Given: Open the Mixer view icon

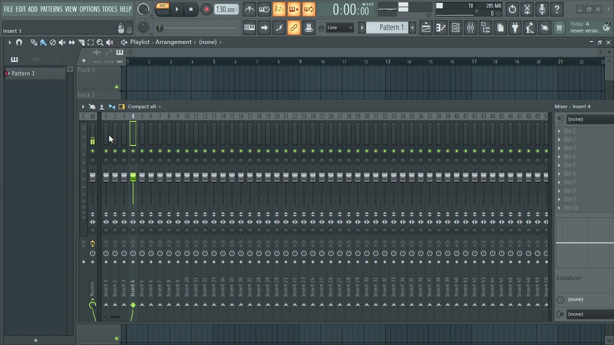Looking at the screenshot, I should [x=471, y=28].
